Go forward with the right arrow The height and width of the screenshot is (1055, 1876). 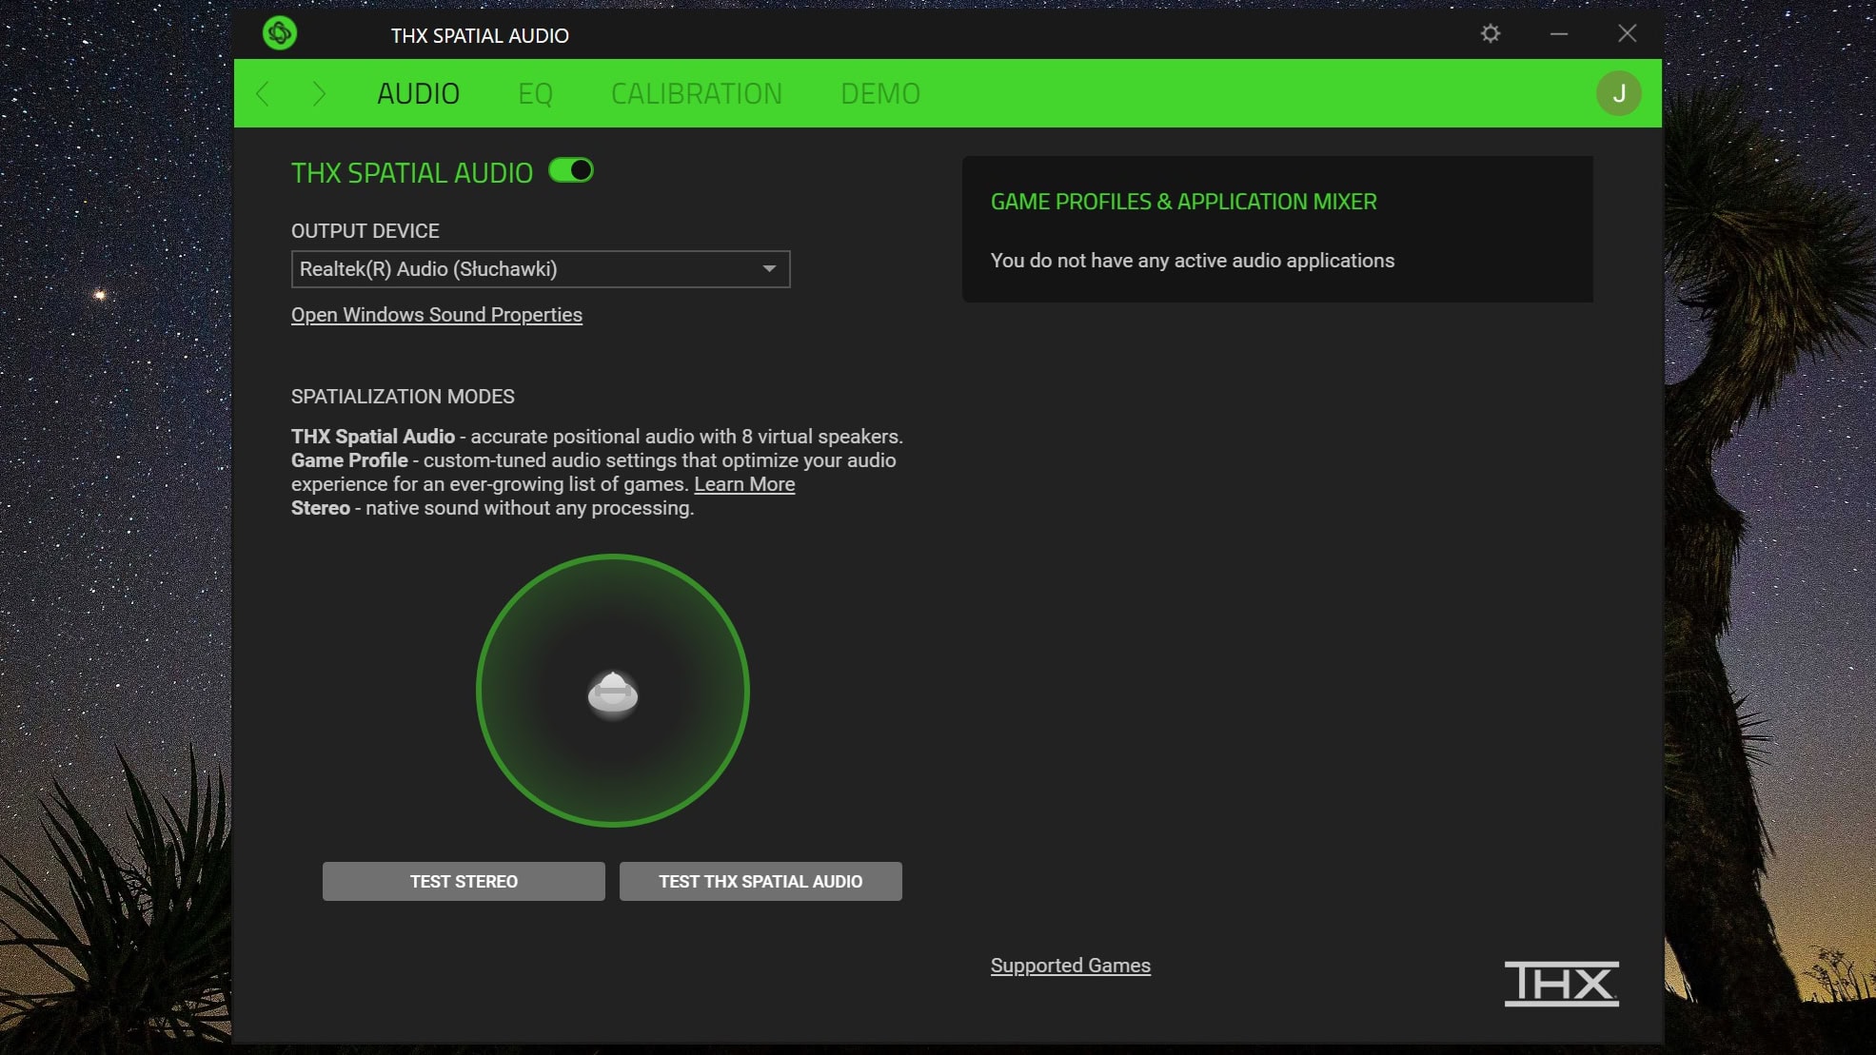319,93
